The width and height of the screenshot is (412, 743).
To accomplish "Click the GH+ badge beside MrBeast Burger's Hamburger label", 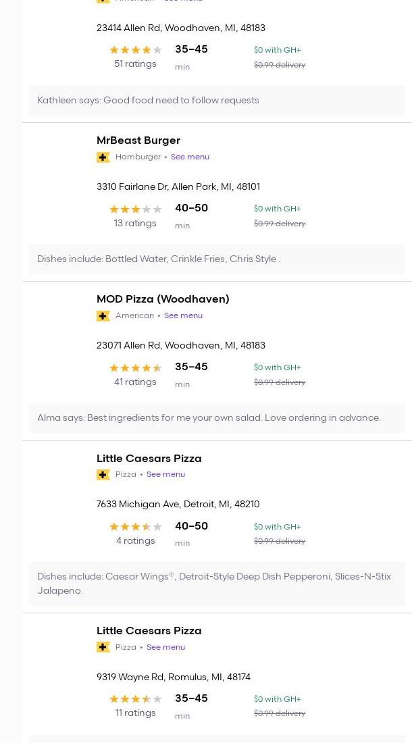I will 103,157.
